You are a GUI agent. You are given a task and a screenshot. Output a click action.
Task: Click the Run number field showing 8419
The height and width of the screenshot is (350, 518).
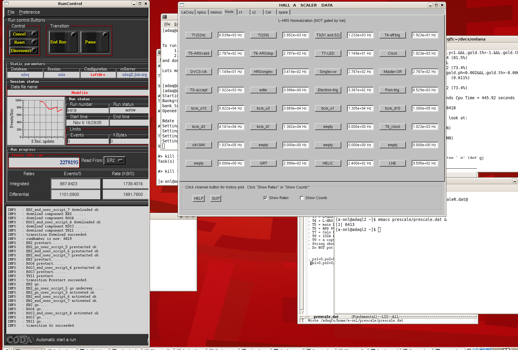pos(88,110)
